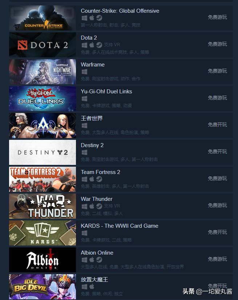Click the SteamOS icon under Team Fortress 2
238x300 pixels.
[x=99, y=179]
